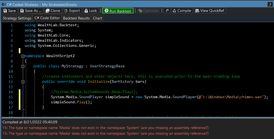Click the first 'Media' namespace error message

point(106,128)
